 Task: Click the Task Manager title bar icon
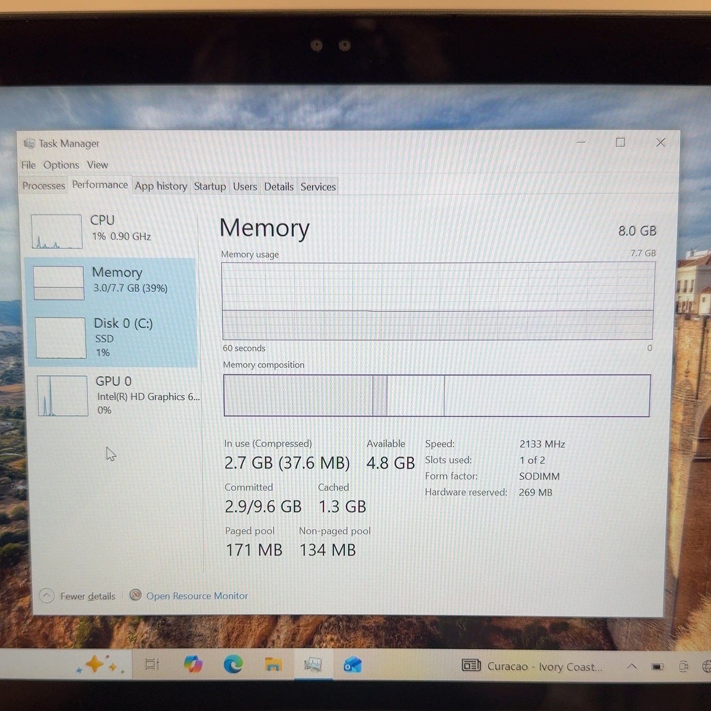(x=29, y=144)
